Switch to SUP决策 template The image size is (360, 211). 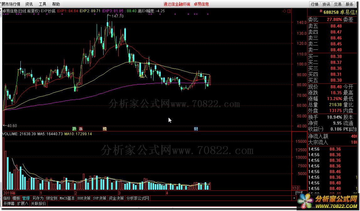coord(99,198)
